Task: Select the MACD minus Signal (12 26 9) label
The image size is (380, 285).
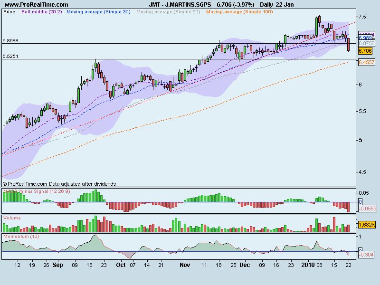Action: click(37, 191)
